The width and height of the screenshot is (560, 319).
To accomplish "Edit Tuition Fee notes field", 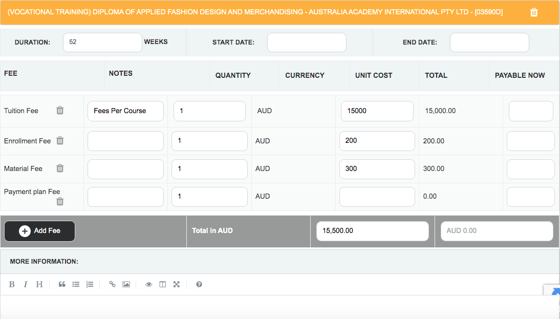I will tap(126, 111).
